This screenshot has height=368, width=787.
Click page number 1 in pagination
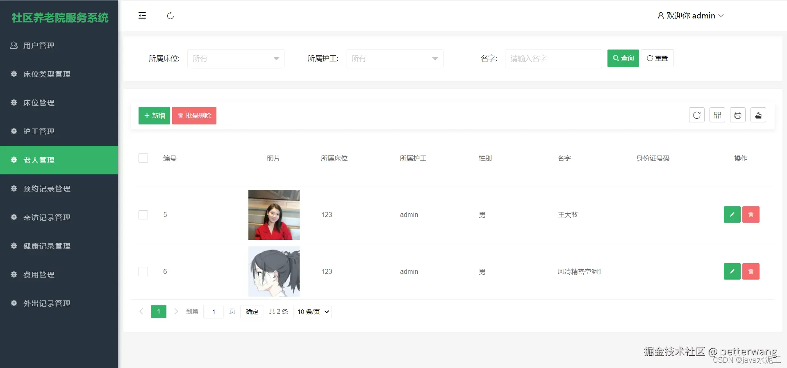click(x=159, y=312)
